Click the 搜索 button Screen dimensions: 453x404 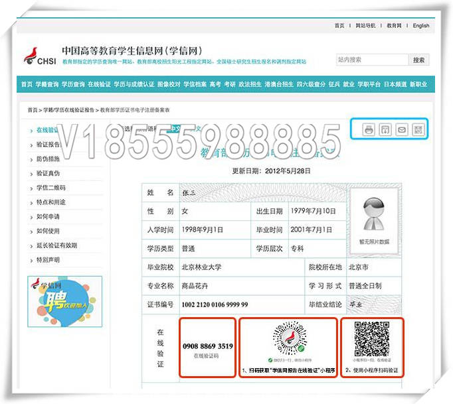(x=418, y=60)
